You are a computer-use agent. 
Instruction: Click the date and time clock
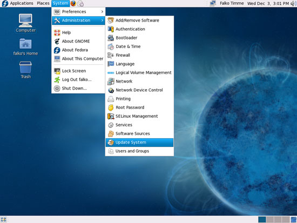point(268,3)
